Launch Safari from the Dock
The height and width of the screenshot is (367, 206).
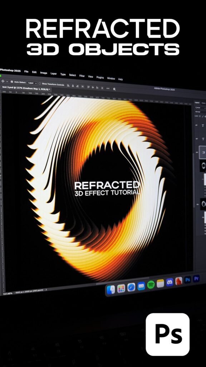pyautogui.click(x=131, y=287)
